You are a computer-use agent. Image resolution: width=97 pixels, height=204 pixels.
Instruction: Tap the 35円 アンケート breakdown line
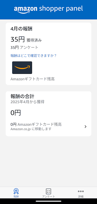(x=24, y=47)
